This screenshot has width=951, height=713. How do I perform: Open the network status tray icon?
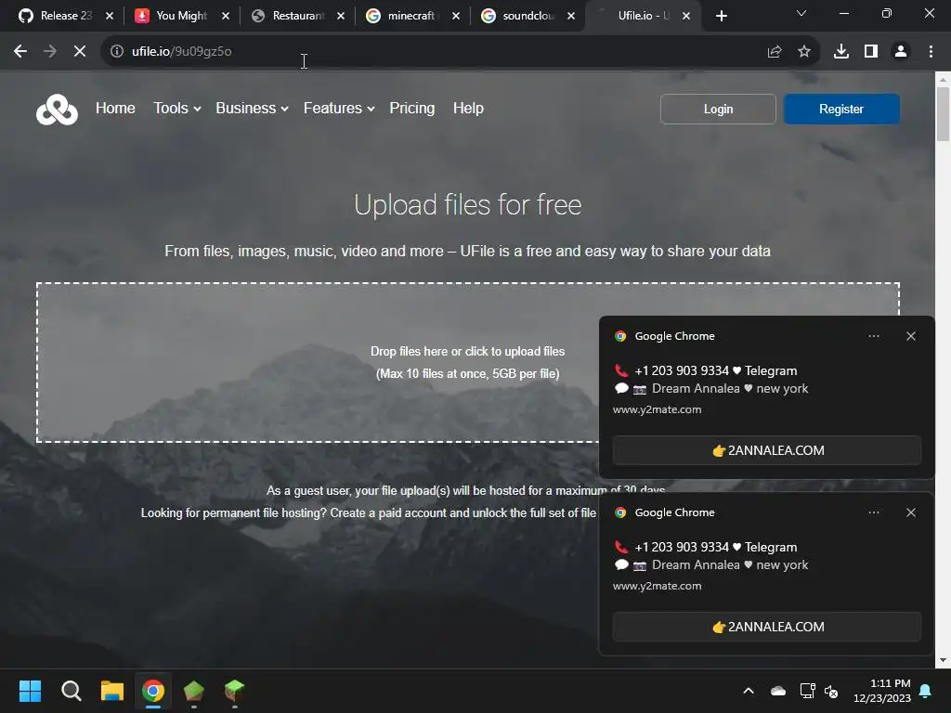pos(807,691)
